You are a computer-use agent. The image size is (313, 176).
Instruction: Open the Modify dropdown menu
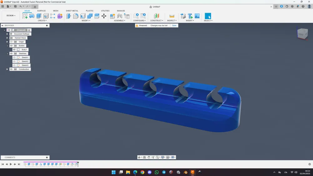pyautogui.click(x=86, y=21)
